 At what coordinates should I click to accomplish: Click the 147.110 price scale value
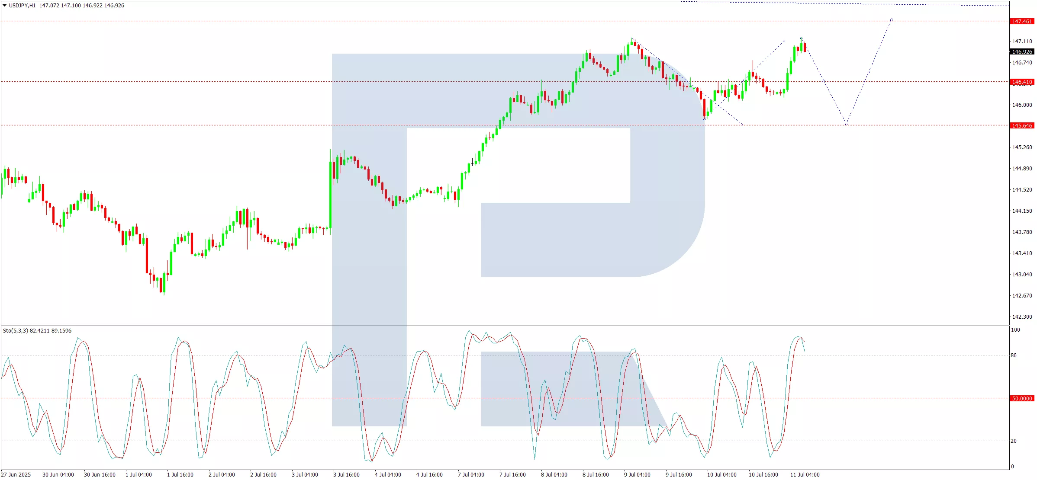1022,42
